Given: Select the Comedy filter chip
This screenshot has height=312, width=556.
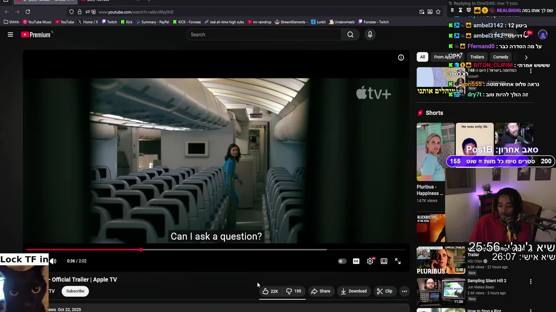Looking at the screenshot, I should coord(500,57).
